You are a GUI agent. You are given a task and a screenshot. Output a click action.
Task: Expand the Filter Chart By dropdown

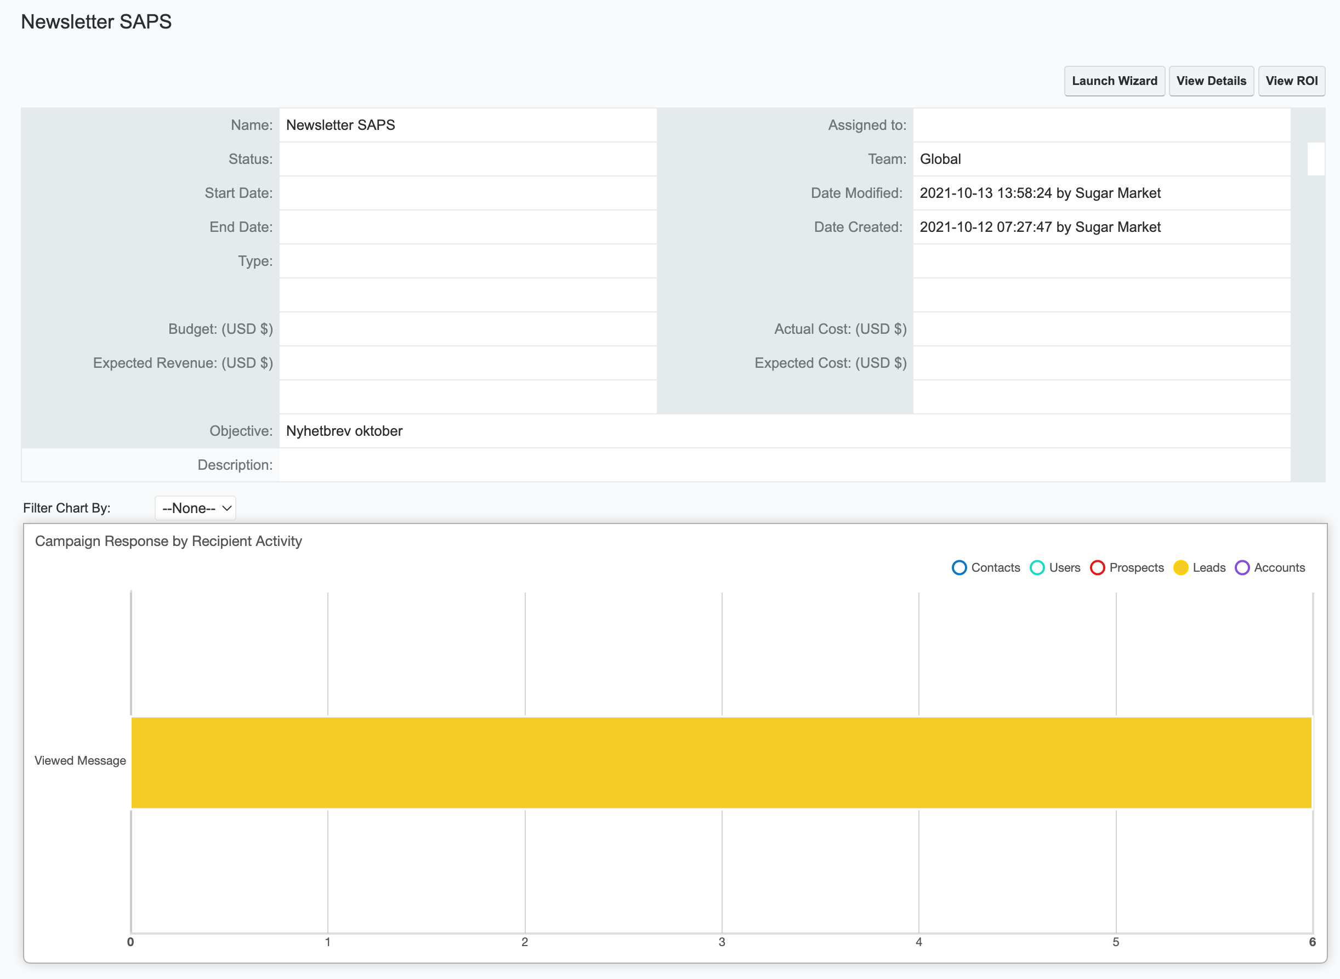tap(196, 508)
